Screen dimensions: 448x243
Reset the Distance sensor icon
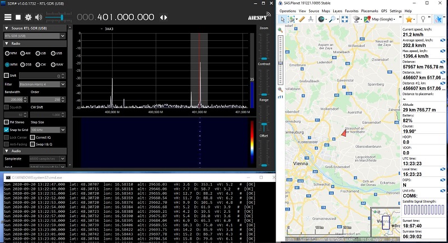pyautogui.click(x=442, y=62)
